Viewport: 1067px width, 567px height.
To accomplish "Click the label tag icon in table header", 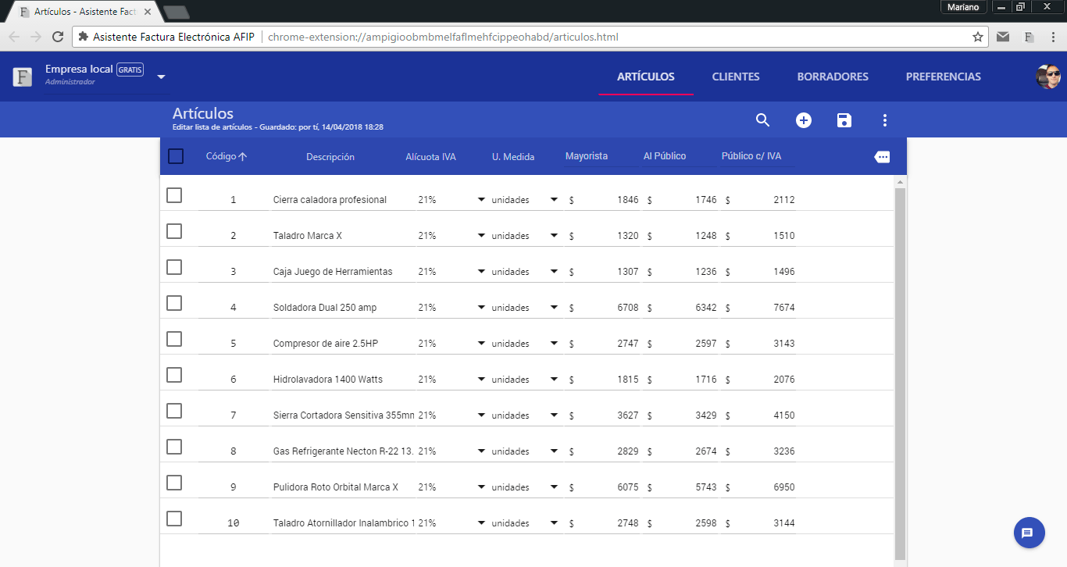I will (882, 157).
